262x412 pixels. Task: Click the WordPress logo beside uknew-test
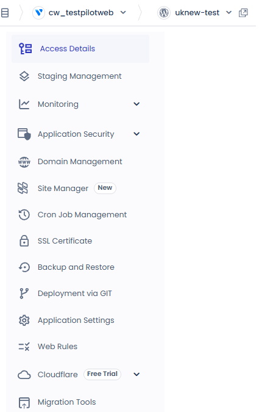pos(164,13)
